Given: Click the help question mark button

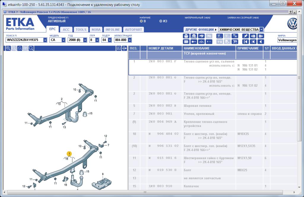Looking at the screenshot, I should tap(290, 12).
